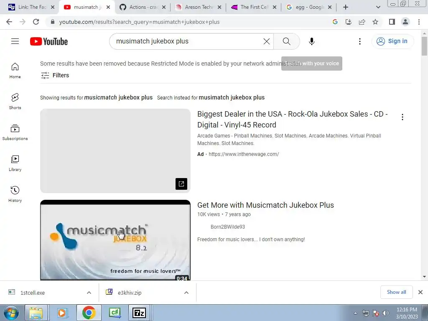This screenshot has width=428, height=321.
Task: Search instead for musimatch jukebox plus
Action: tap(232, 97)
